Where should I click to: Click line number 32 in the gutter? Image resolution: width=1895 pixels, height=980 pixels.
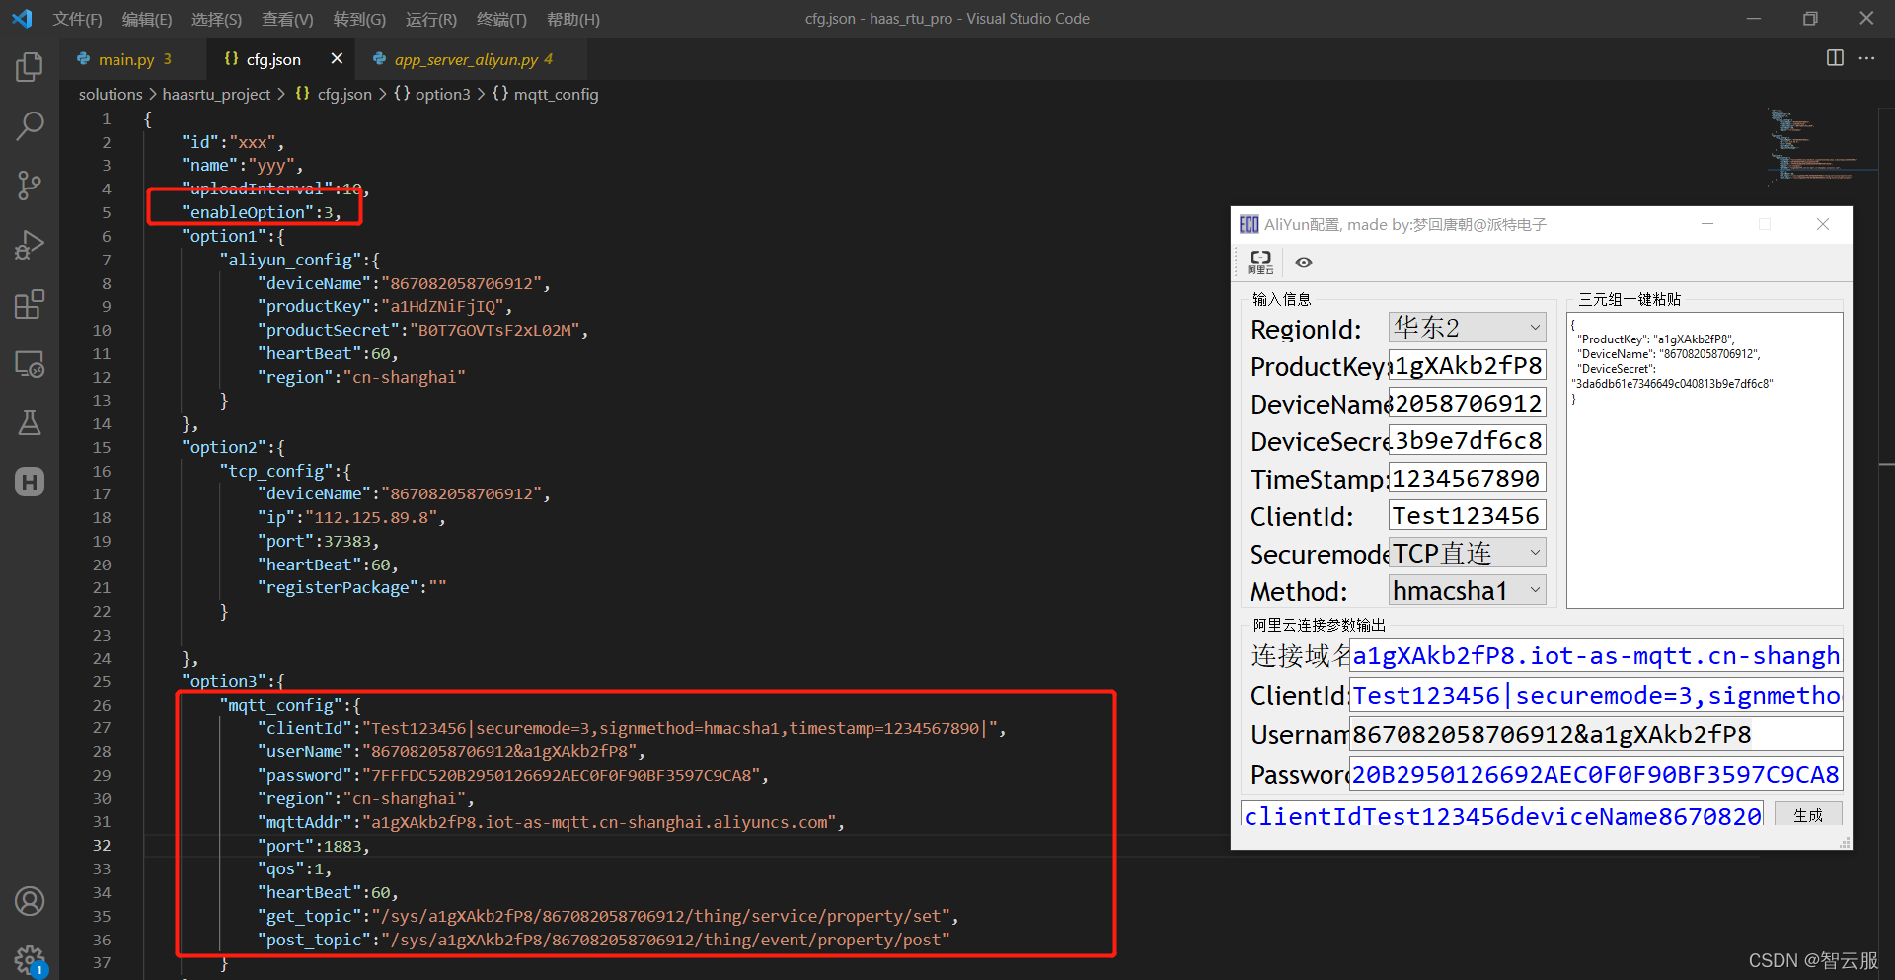102,845
